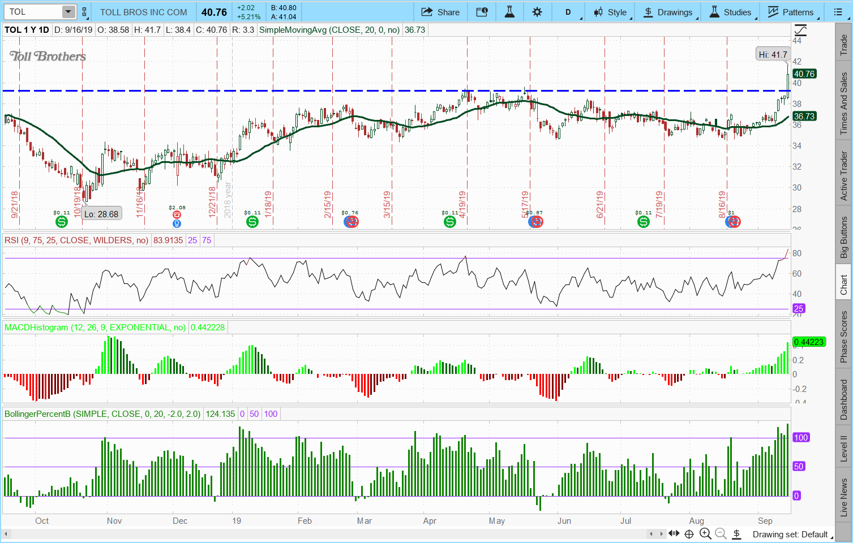Click the first green dividend icon
This screenshot has width=853, height=543.
[x=61, y=222]
